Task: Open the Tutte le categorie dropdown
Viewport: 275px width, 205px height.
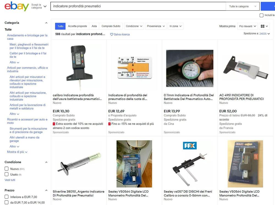Action: [x=243, y=6]
